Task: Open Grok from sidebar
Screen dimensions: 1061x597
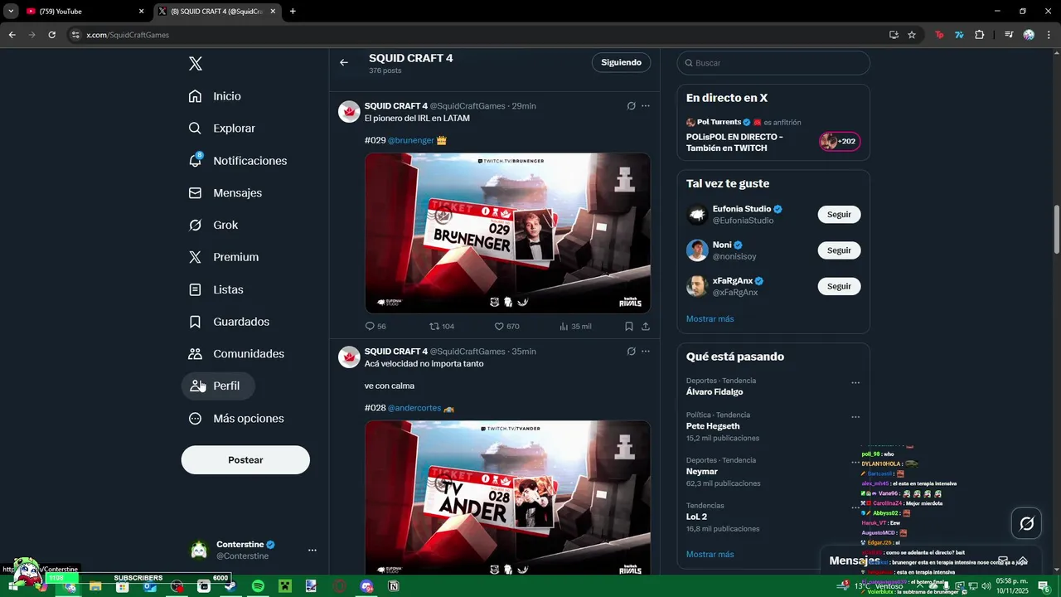Action: (214, 225)
